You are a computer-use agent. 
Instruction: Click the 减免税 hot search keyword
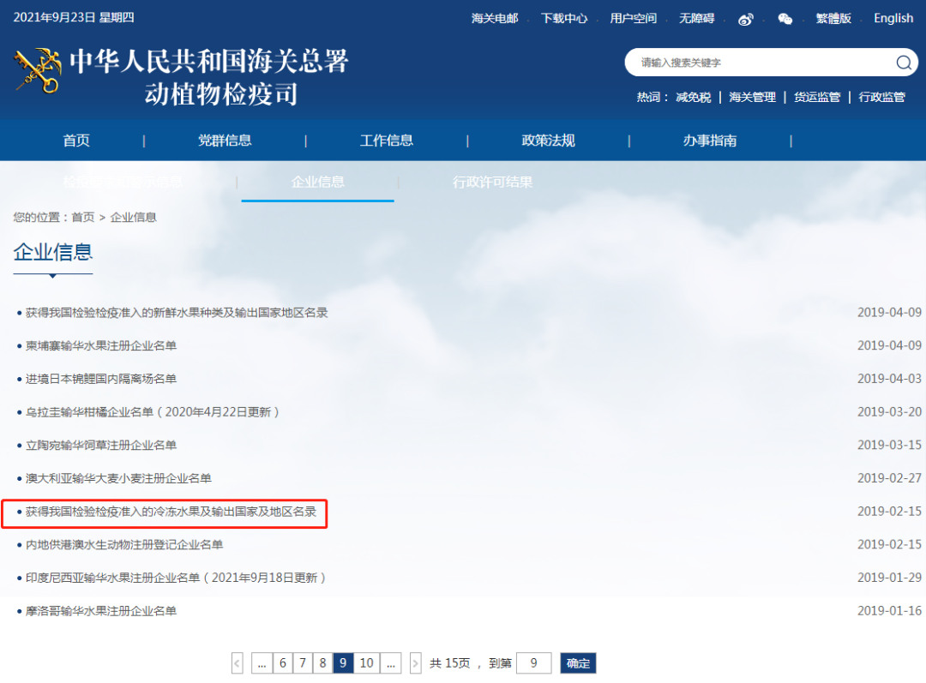click(x=691, y=97)
